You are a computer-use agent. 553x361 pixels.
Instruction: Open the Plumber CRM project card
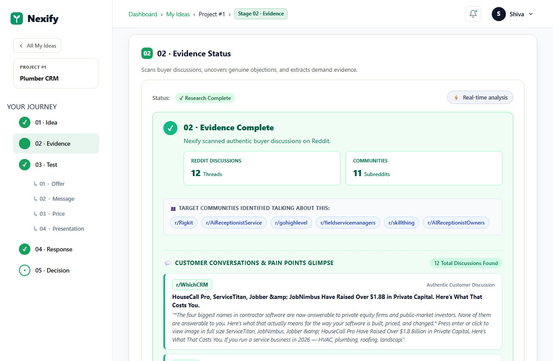(56, 73)
